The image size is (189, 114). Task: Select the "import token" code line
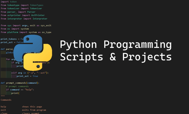[x=9, y=2]
